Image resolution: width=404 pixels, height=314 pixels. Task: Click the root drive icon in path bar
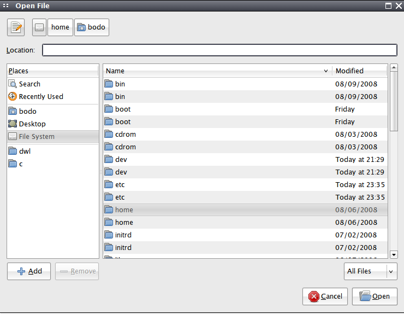[39, 27]
